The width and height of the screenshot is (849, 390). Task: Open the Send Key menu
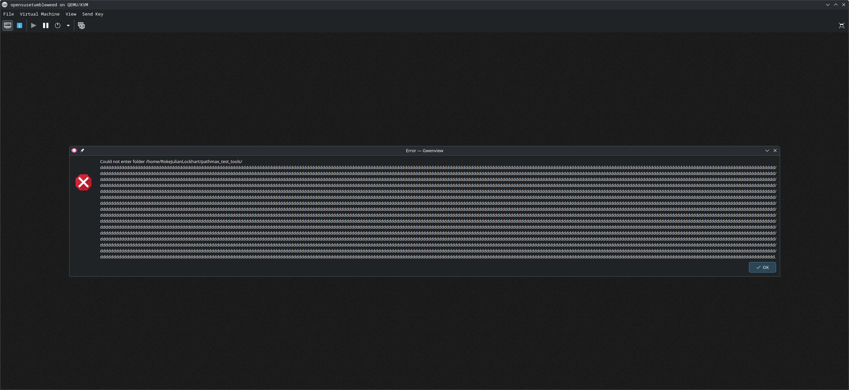coord(93,14)
